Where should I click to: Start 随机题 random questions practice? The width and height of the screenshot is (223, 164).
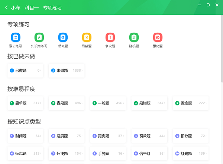point(134,37)
